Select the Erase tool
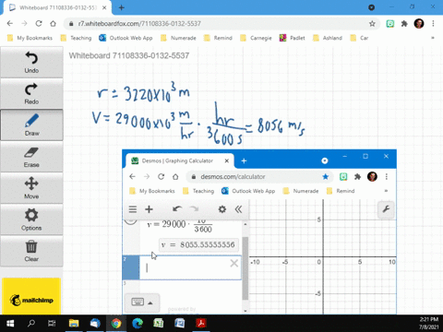This screenshot has height=332, width=443. pyautogui.click(x=31, y=157)
